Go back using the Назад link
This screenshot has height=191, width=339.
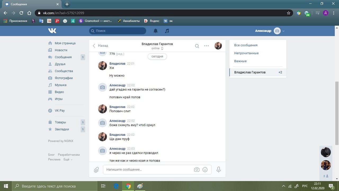100,46
